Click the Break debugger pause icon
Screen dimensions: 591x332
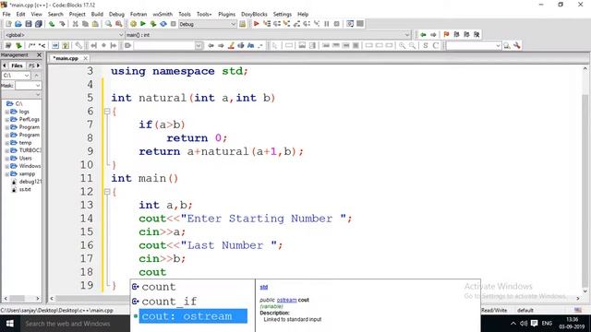(x=326, y=24)
